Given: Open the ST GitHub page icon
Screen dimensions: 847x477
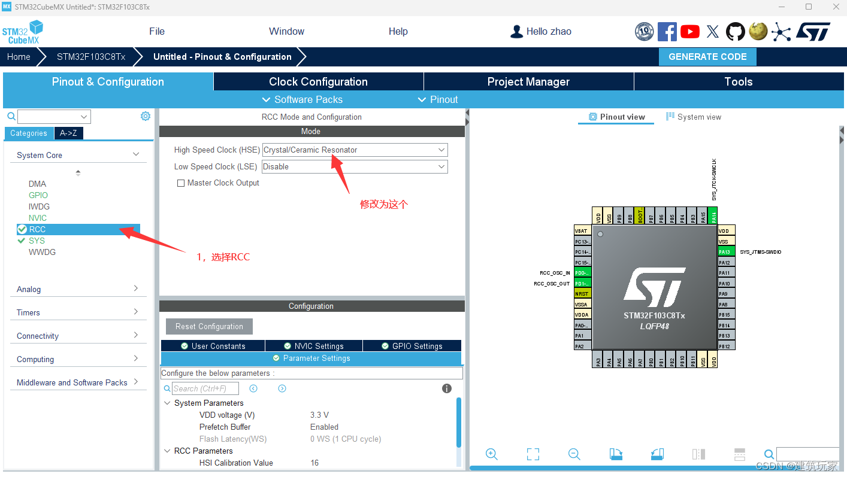Looking at the screenshot, I should pos(735,31).
